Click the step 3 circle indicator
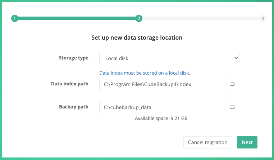The width and height of the screenshot is (274, 160). click(263, 18)
